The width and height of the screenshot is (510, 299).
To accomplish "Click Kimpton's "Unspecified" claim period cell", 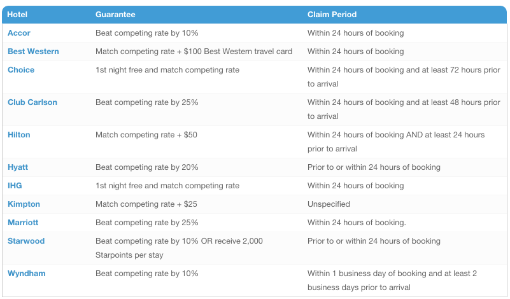I will tap(329, 204).
